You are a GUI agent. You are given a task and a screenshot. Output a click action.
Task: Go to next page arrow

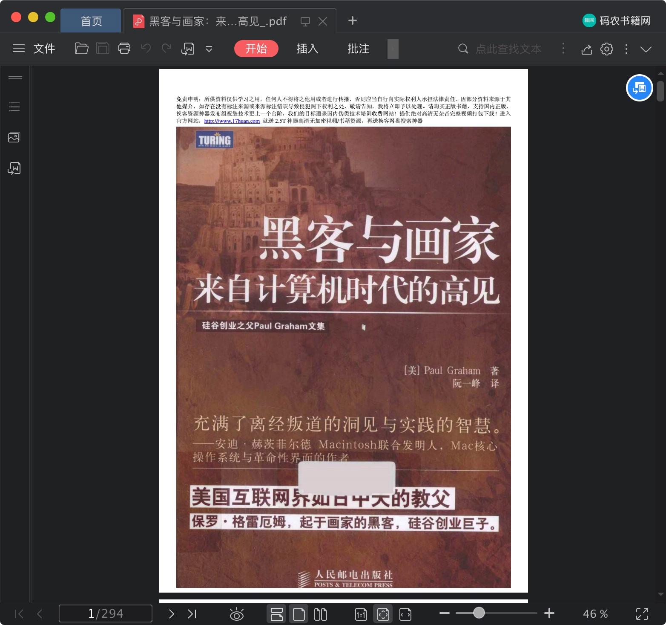point(171,613)
